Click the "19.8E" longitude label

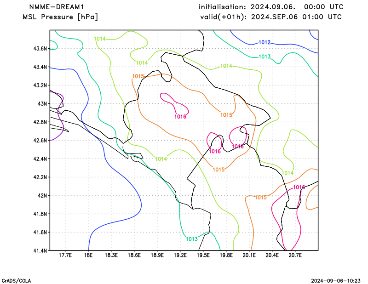(226, 255)
